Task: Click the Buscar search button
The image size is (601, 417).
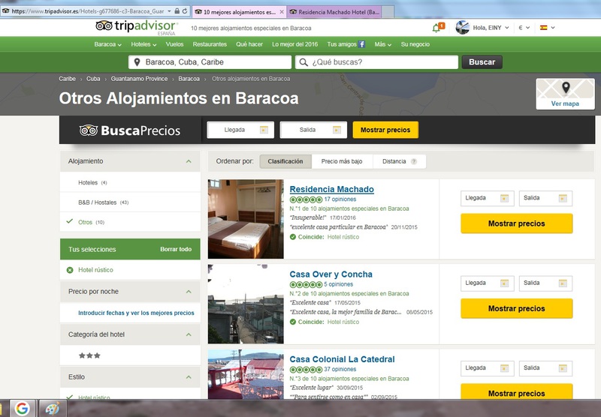Action: coord(482,62)
